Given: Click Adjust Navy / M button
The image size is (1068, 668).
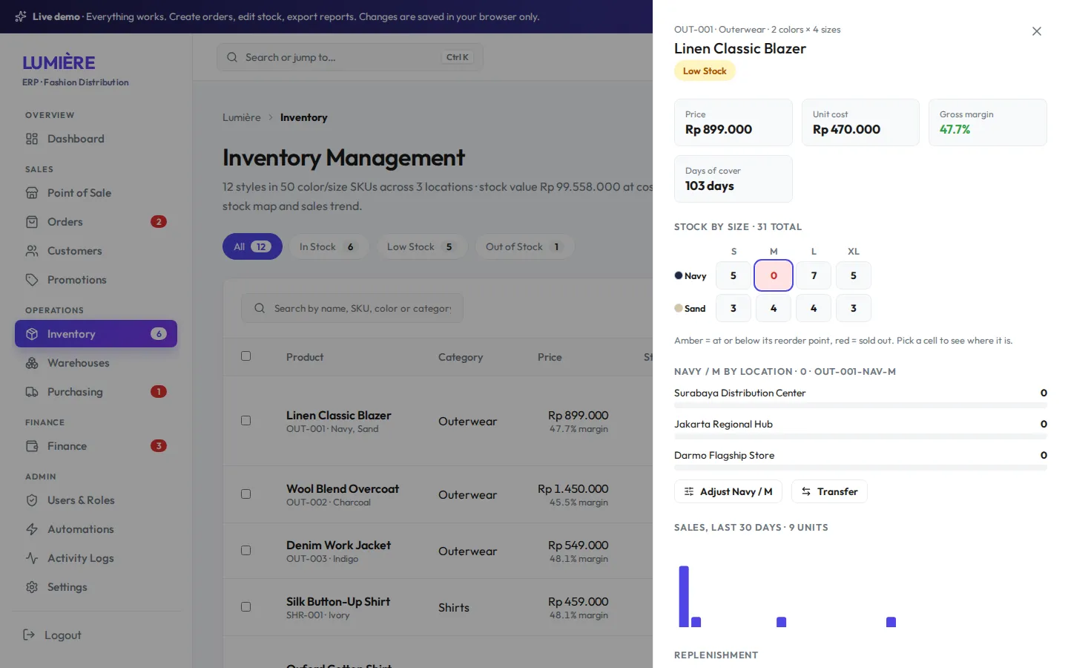Looking at the screenshot, I should tap(728, 491).
